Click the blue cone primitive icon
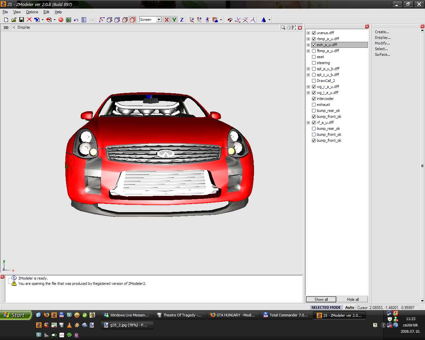The height and width of the screenshot is (340, 425). (x=264, y=20)
